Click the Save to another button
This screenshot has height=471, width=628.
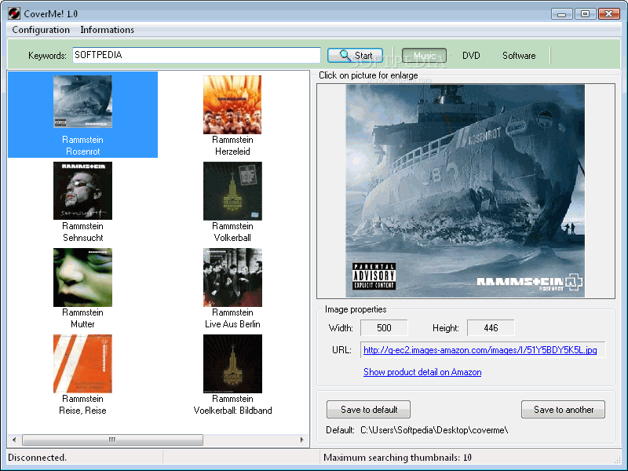click(x=563, y=409)
